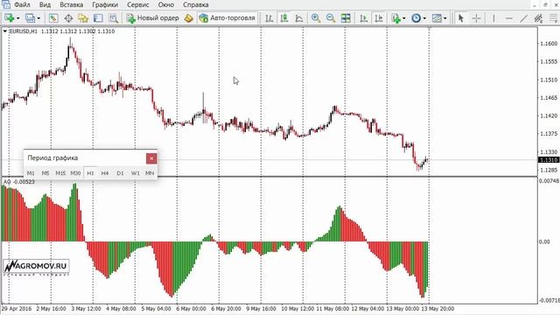The height and width of the screenshot is (315, 560).
Task: Open the New Chart tool
Action: click(x=10, y=17)
